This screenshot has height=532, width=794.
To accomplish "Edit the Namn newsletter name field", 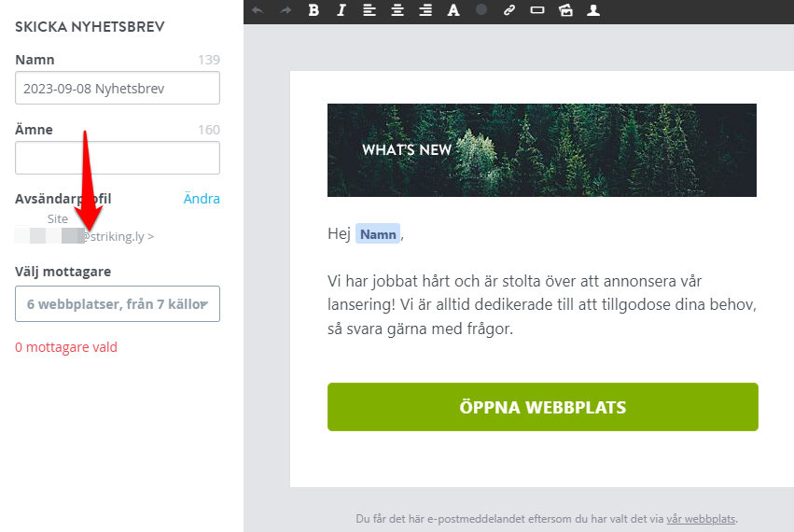I will pos(118,88).
